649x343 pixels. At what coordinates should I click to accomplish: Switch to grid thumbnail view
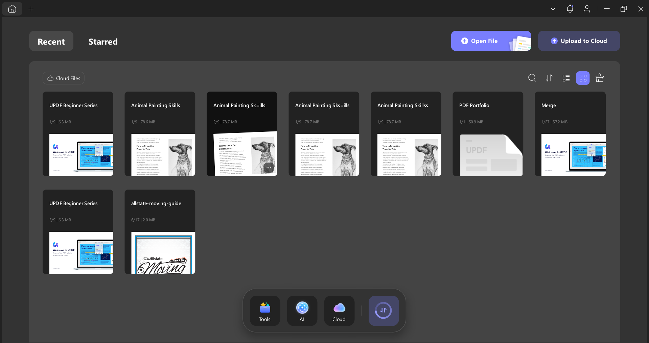pyautogui.click(x=583, y=78)
